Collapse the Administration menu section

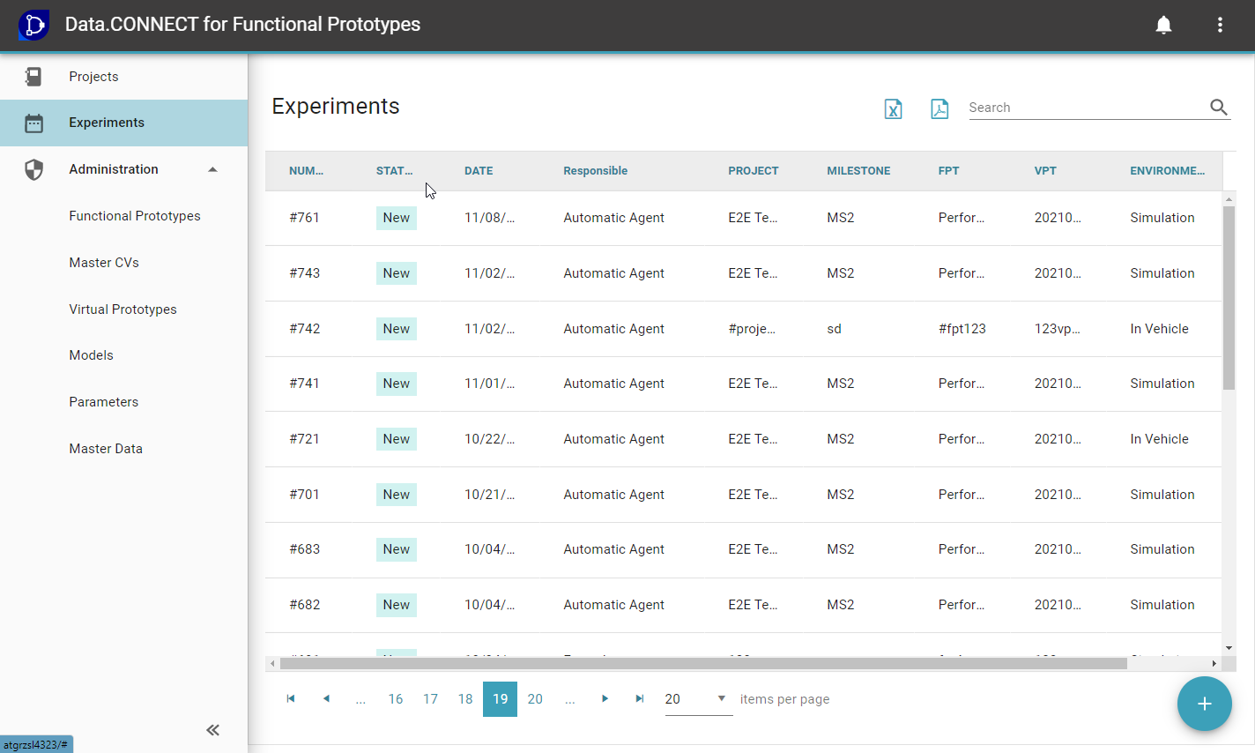[212, 169]
